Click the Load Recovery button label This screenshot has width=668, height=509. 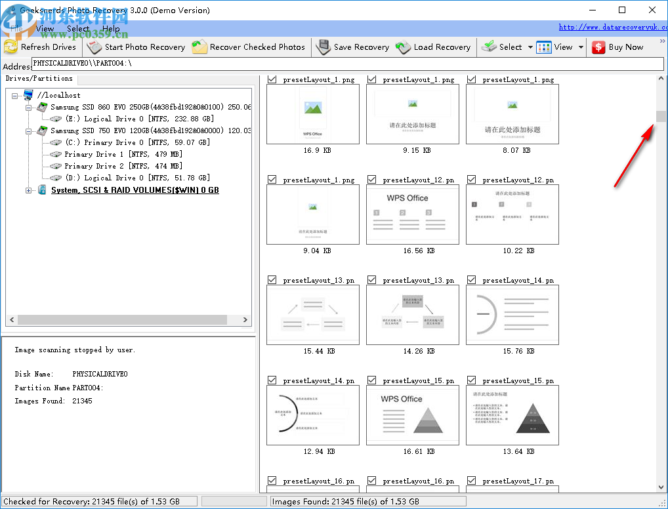[x=442, y=47]
